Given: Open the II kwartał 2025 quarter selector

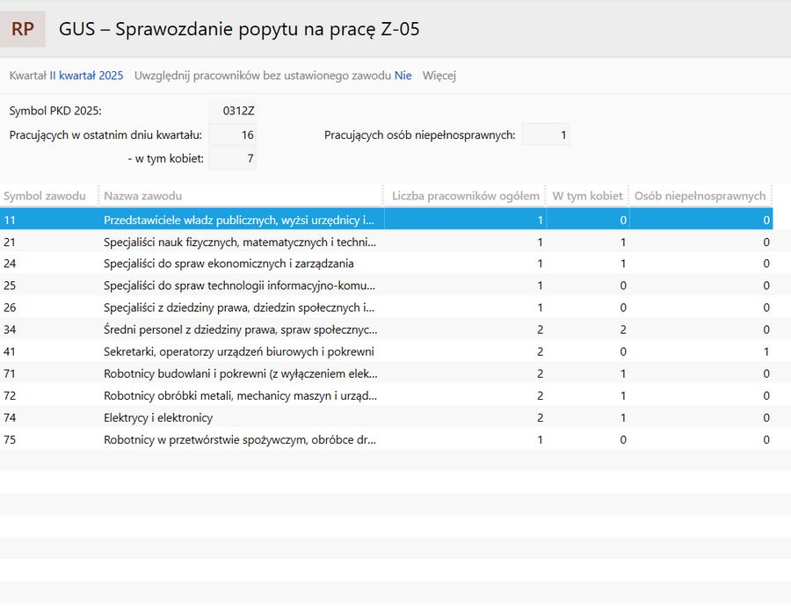Looking at the screenshot, I should pyautogui.click(x=86, y=76).
